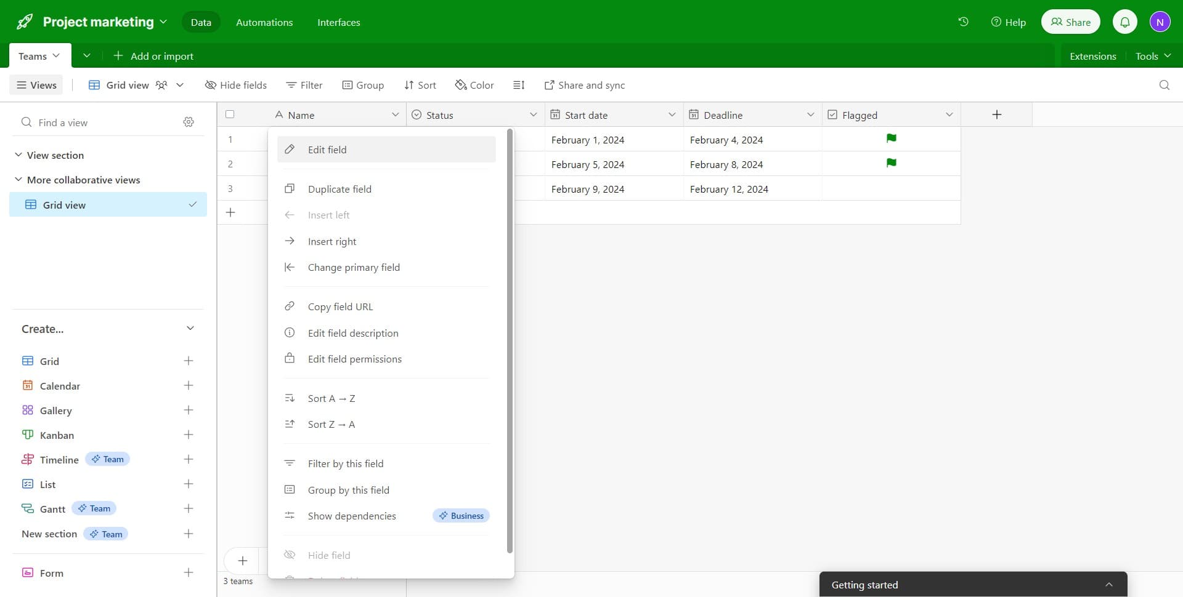Open view settings with the gear icon

[x=189, y=122]
